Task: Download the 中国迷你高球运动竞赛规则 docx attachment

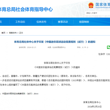Action: pos(20,94)
